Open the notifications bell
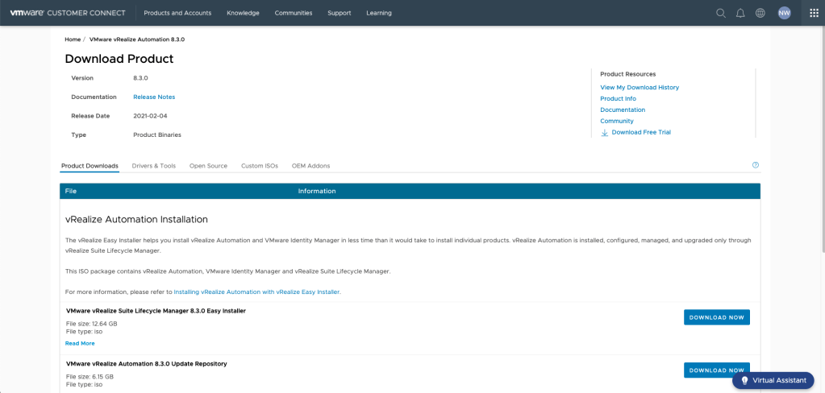The height and width of the screenshot is (393, 825). pyautogui.click(x=740, y=13)
